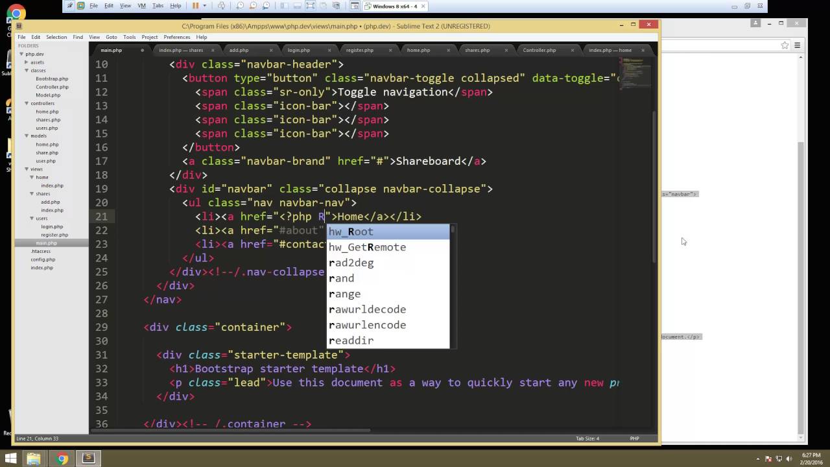830x467 pixels.
Task: Click the VMware show library sidebar icon
Action: (x=283, y=6)
